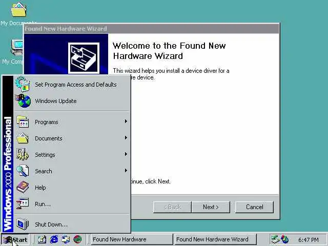Open the Programs submenu
Screen dimensions: 328x246
coord(72,122)
